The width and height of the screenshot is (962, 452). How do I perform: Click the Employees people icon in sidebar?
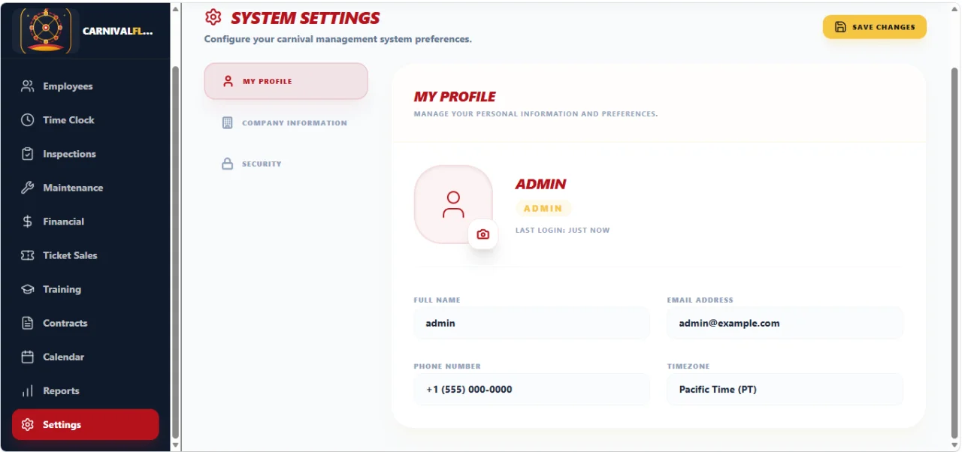coord(28,86)
